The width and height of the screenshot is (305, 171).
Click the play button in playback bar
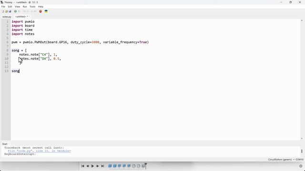(x=92, y=166)
